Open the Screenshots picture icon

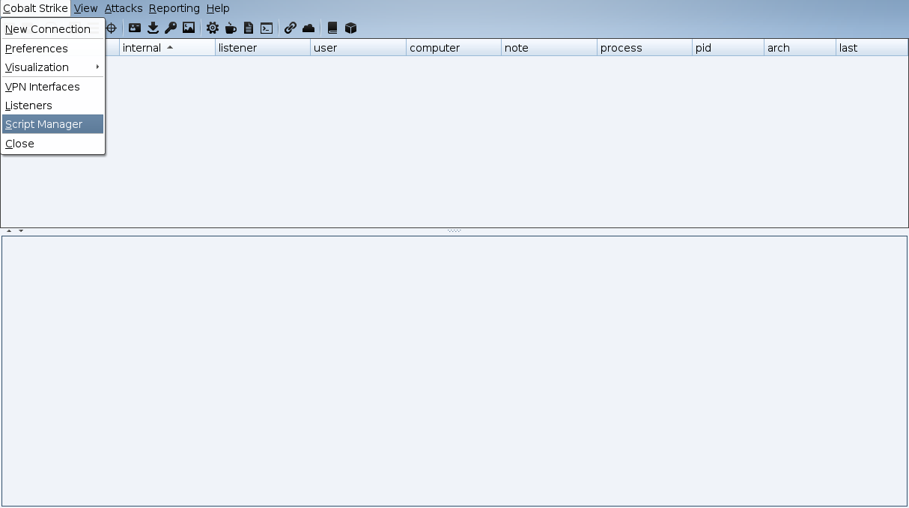(189, 28)
